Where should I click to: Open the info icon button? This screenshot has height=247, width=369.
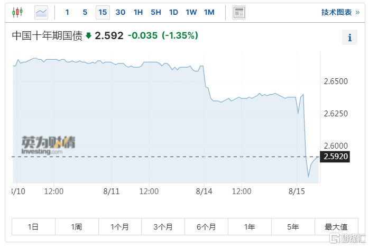349,37
